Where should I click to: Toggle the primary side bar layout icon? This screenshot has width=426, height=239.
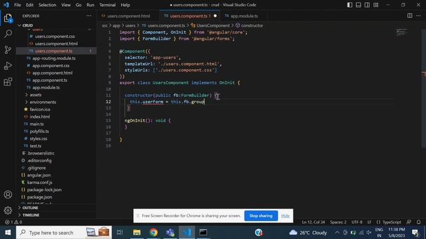(x=349, y=5)
